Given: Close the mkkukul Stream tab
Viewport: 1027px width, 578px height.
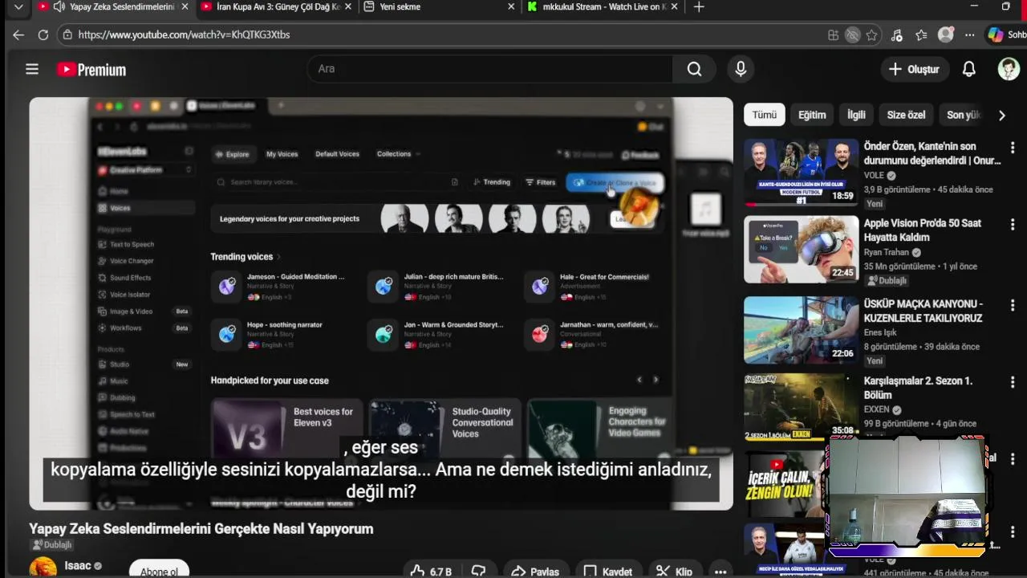Looking at the screenshot, I should (x=676, y=6).
